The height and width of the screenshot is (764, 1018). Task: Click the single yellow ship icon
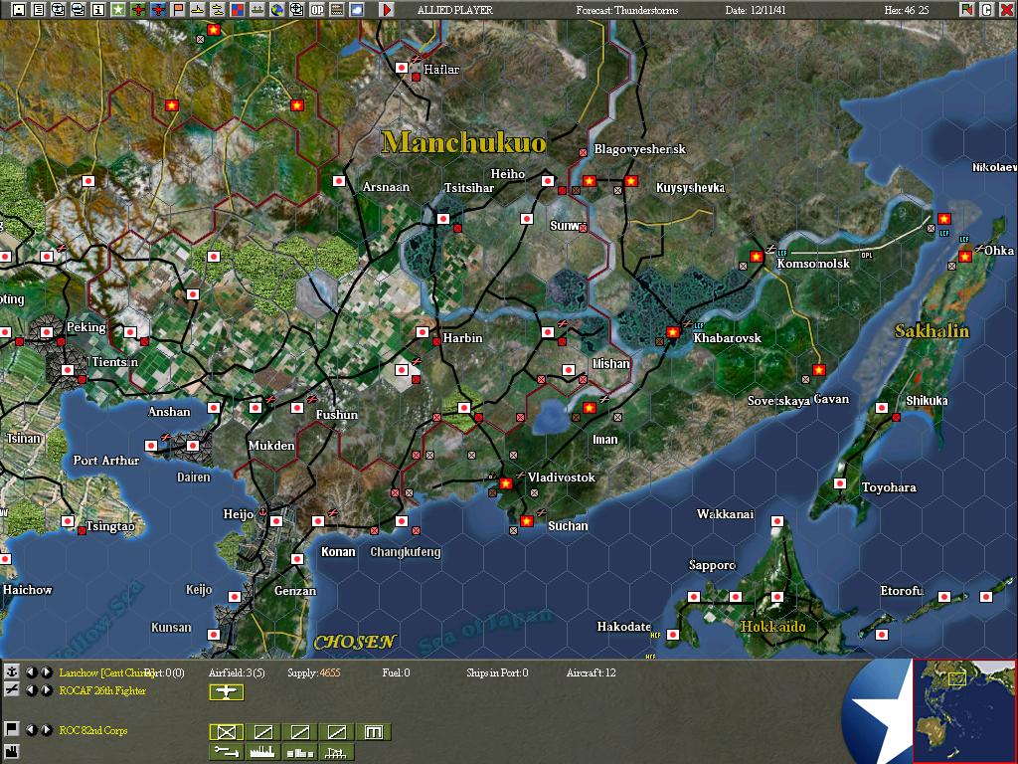pyautogui.click(x=198, y=10)
